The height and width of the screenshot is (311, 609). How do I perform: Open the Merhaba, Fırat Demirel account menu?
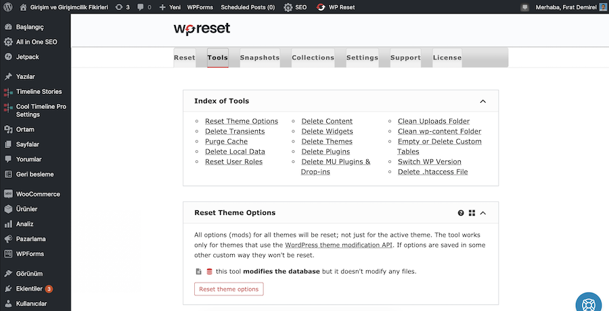click(x=571, y=7)
